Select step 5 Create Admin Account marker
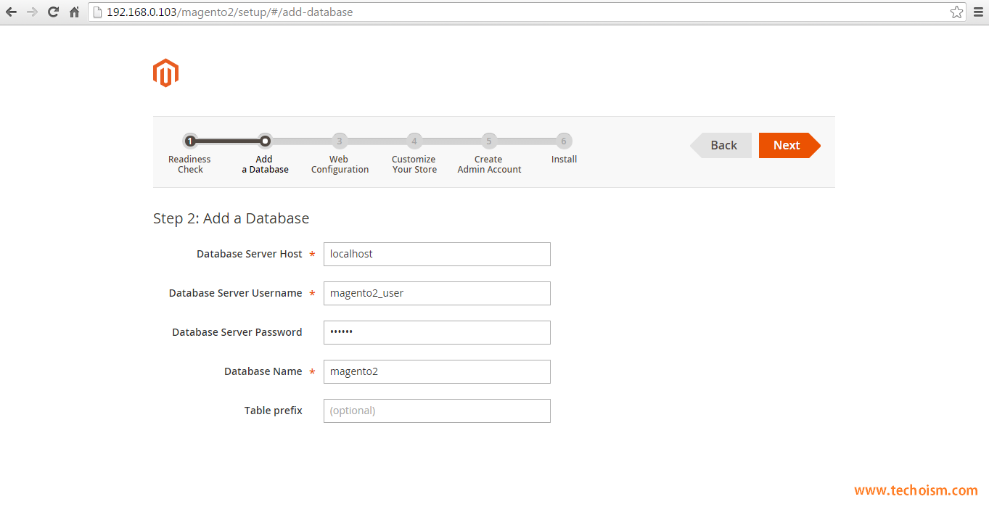 pos(489,141)
